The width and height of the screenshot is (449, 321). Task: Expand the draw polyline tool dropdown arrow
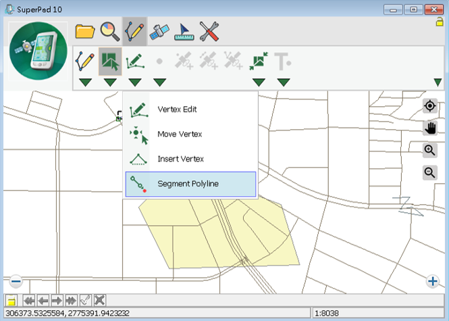(x=85, y=82)
